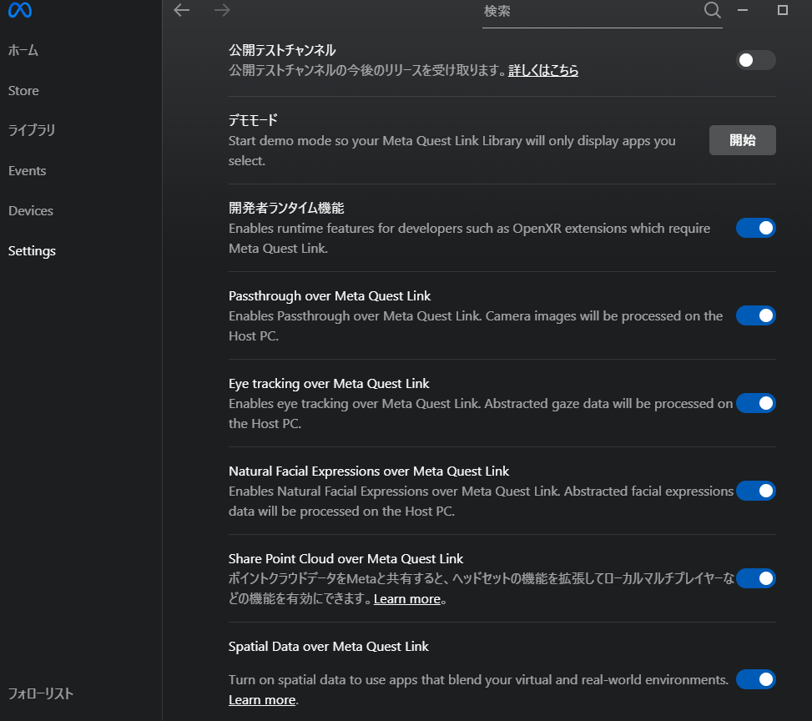This screenshot has width=812, height=721.
Task: Click the デモモード heading
Action: [x=253, y=120]
